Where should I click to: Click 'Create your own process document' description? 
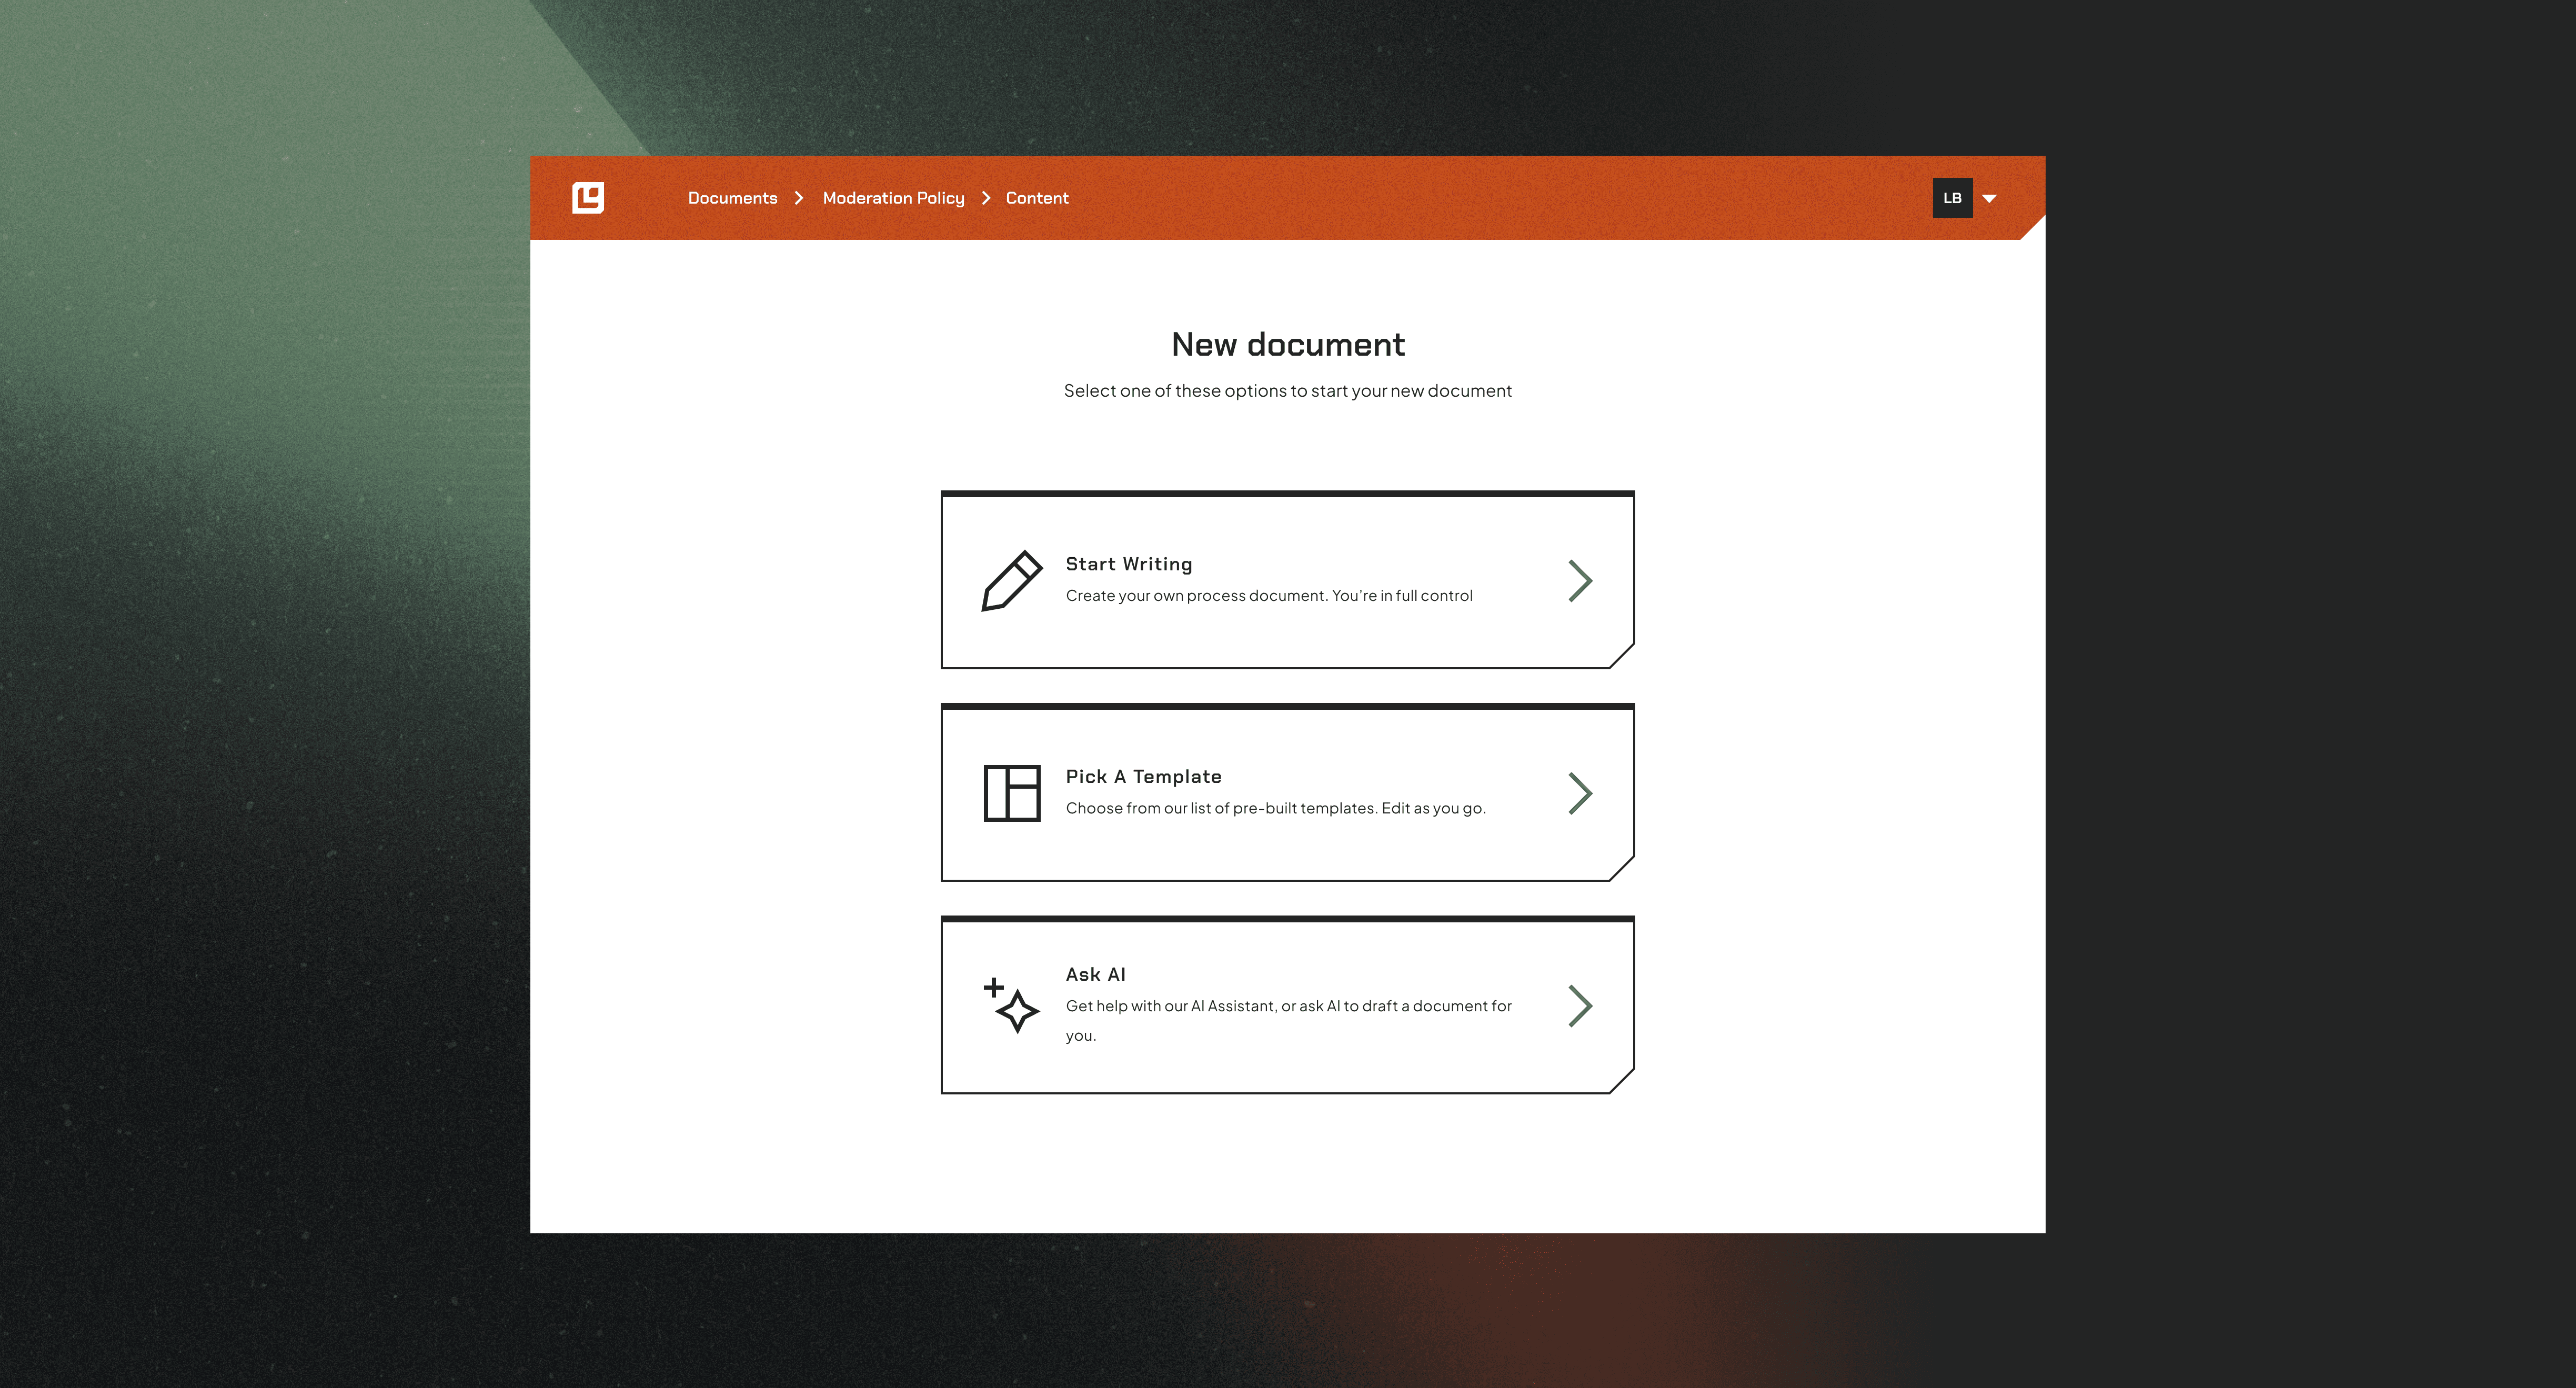[1268, 596]
